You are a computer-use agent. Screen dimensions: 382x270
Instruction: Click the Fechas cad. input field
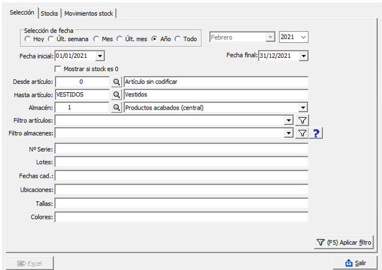click(181, 176)
